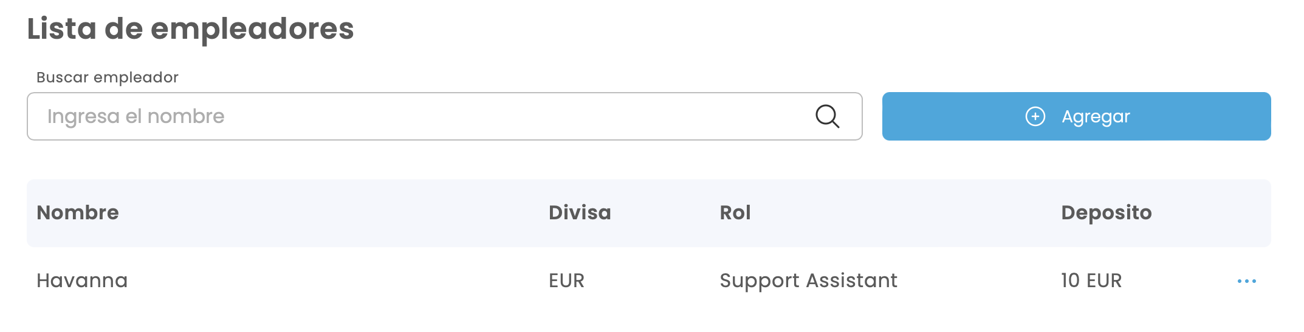The image size is (1304, 332).
Task: Click the Ingresa el nombre placeholder text
Action: tap(136, 116)
